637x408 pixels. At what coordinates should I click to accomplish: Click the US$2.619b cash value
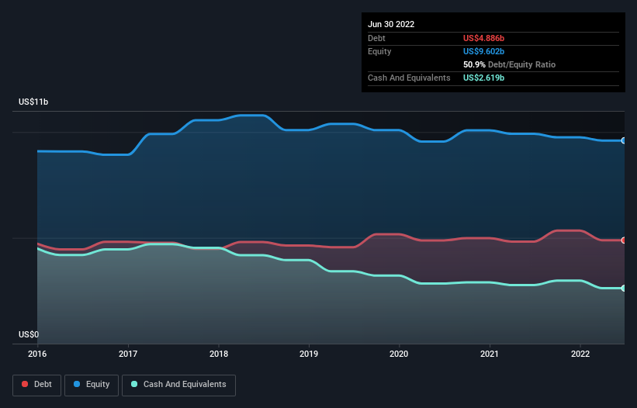[483, 78]
